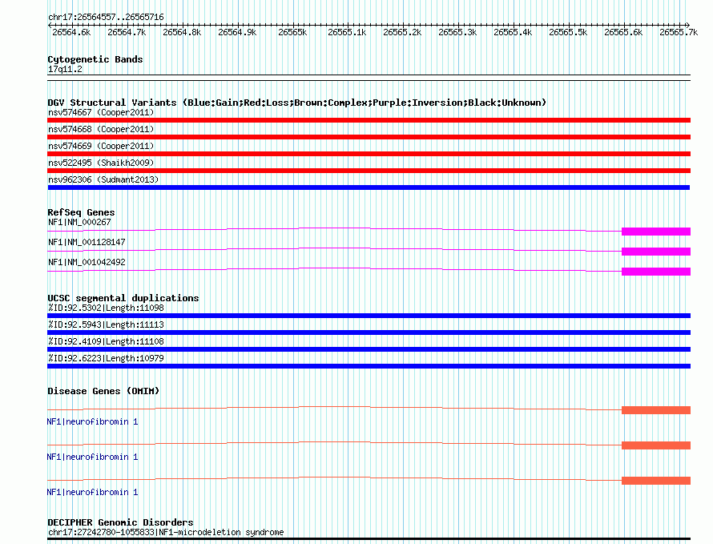Screen dimensions: 713x544
Task: Click the blue gain bar under nsv962306
Action: coord(369,187)
